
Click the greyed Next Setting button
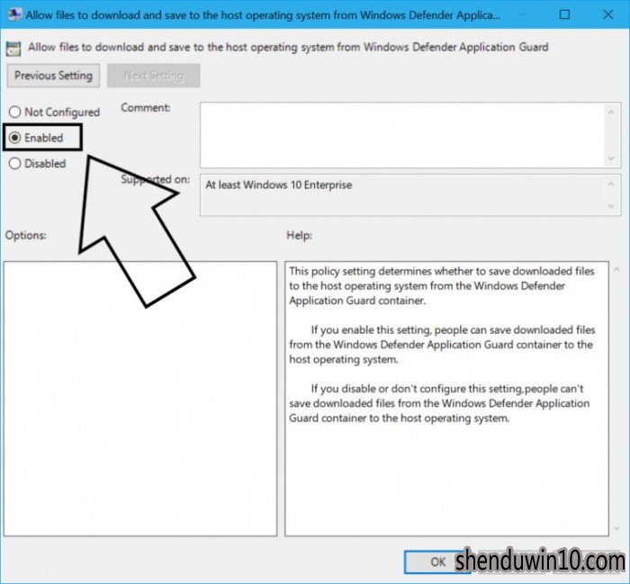point(154,76)
